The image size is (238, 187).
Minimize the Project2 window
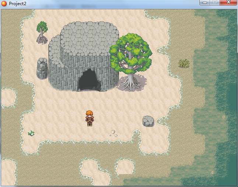(205, 3)
